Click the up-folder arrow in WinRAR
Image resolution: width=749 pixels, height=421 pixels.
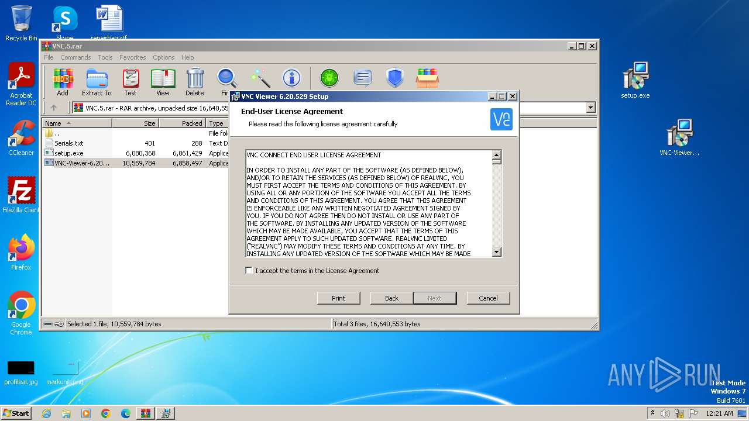pyautogui.click(x=54, y=108)
